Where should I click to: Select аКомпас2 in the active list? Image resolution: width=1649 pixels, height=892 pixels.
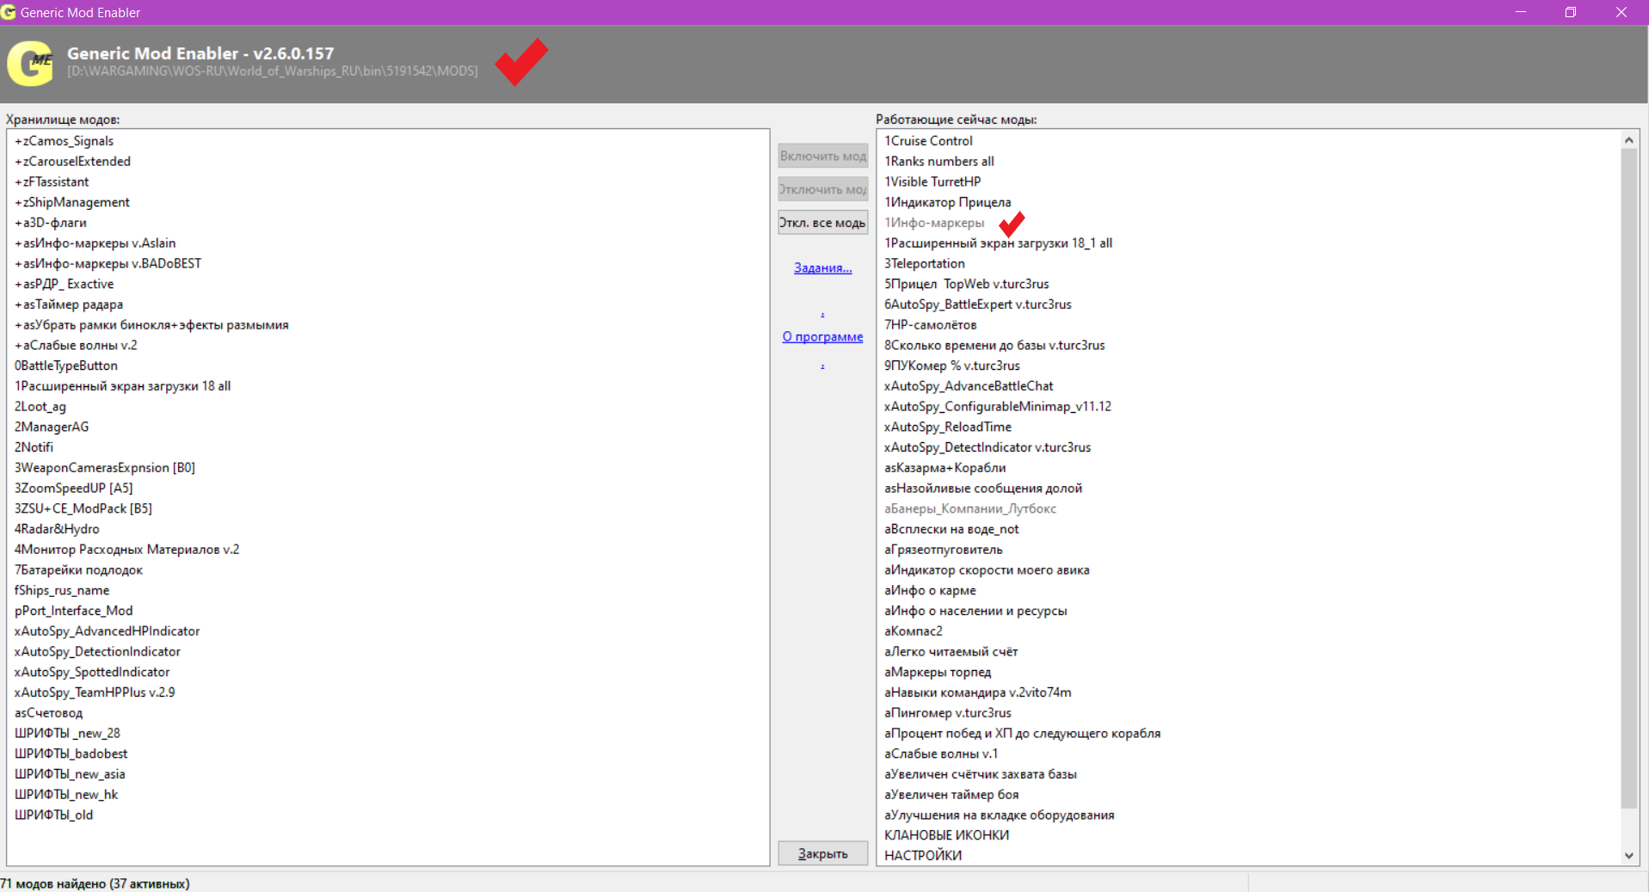[913, 631]
